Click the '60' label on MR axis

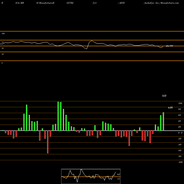click(x=180, y=115)
